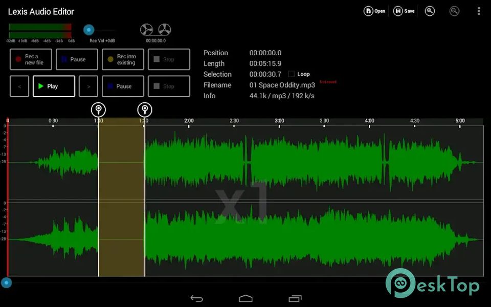The image size is (491, 307).
Task: Zoom in on the waveform
Action: click(430, 11)
